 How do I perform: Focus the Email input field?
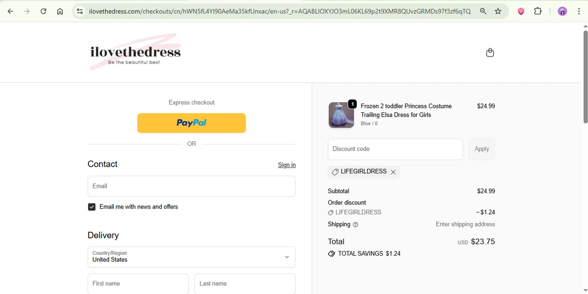coord(191,186)
